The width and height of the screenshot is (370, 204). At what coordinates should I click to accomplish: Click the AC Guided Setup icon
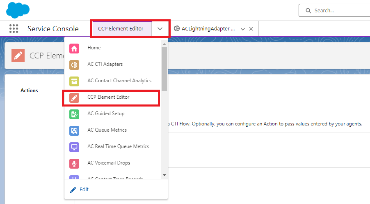pyautogui.click(x=74, y=114)
